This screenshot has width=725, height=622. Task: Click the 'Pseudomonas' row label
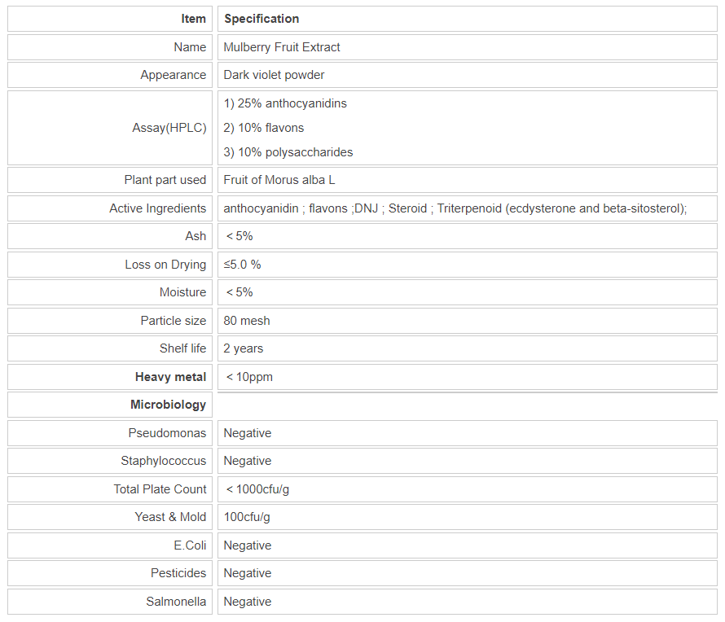(167, 433)
